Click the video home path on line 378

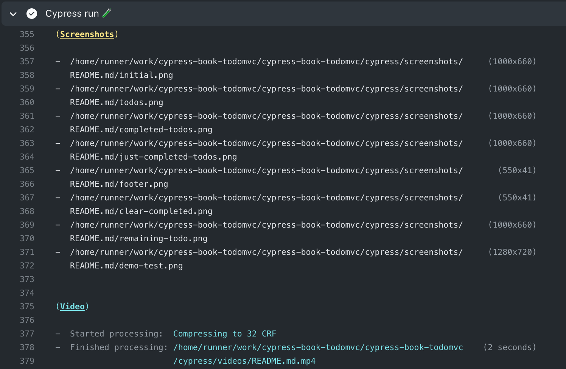318,347
